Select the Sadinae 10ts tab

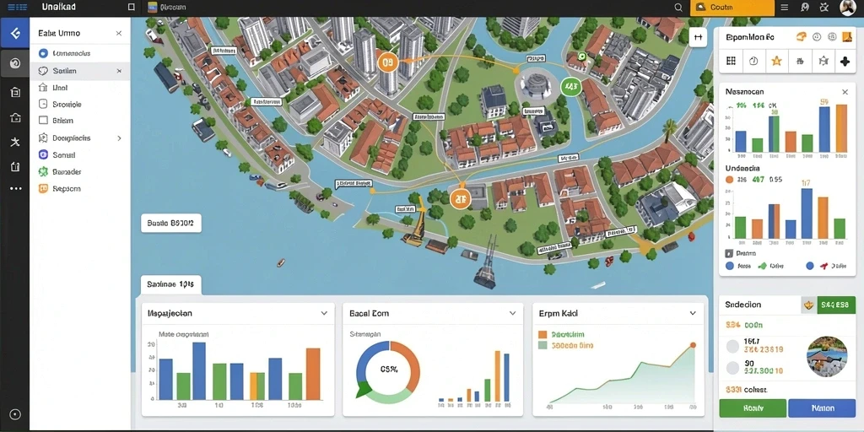click(x=170, y=285)
